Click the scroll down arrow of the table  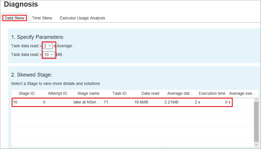(256, 145)
